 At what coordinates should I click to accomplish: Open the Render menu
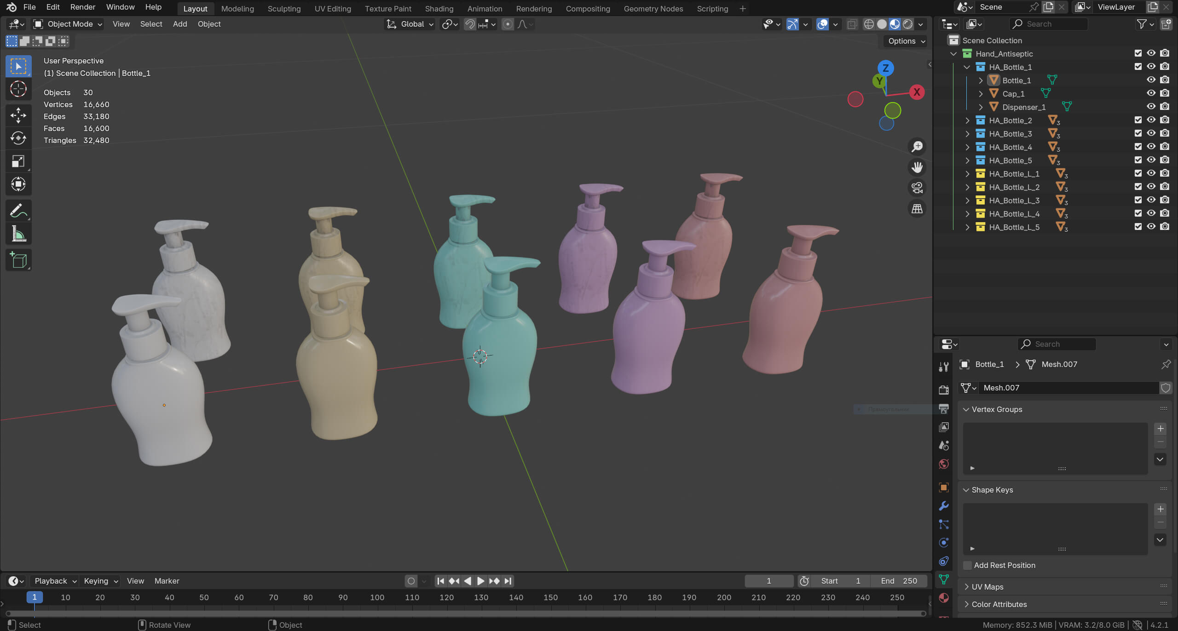click(82, 7)
